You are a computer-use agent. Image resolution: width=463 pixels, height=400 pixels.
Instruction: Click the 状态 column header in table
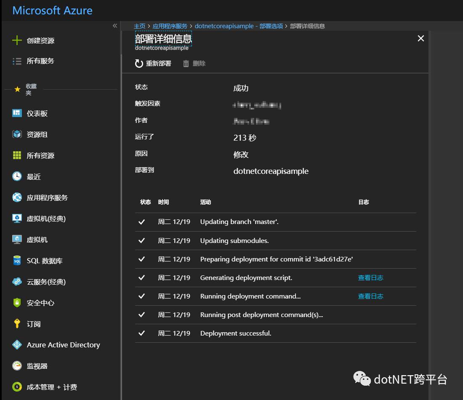coord(145,202)
